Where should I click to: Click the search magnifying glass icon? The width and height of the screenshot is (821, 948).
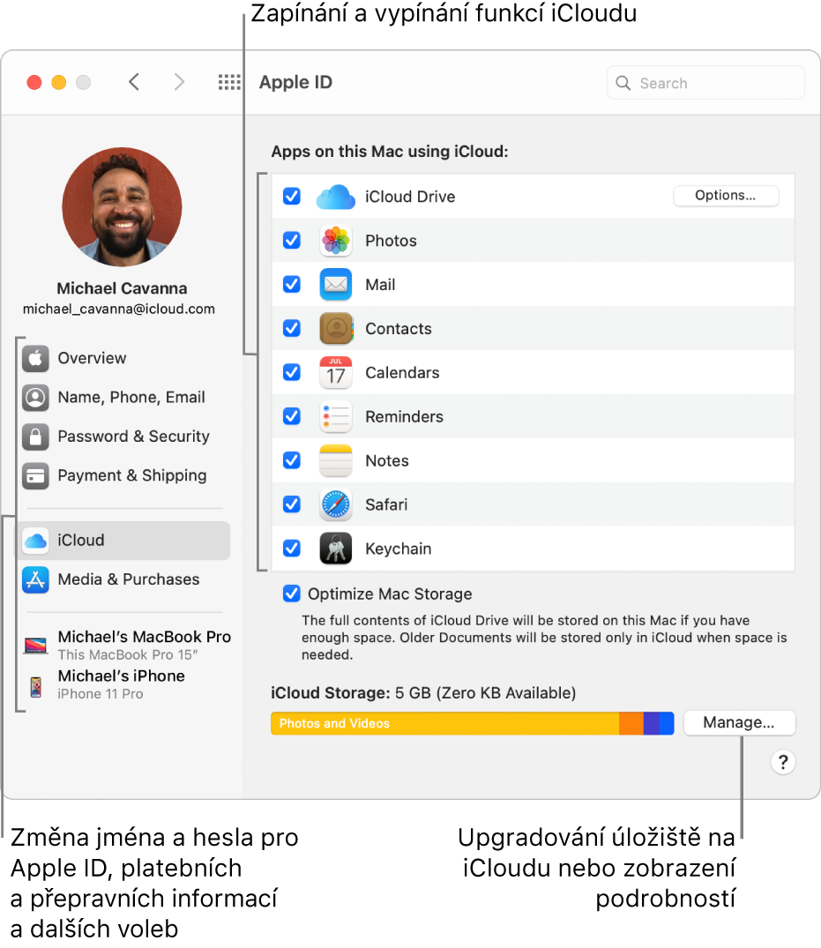tap(623, 83)
